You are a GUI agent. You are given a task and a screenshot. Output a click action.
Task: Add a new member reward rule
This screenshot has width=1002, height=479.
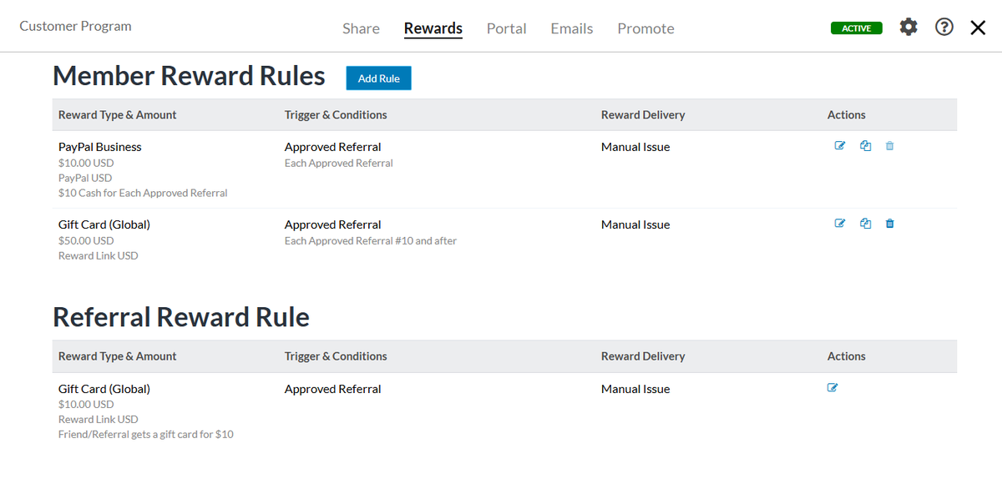[379, 78]
